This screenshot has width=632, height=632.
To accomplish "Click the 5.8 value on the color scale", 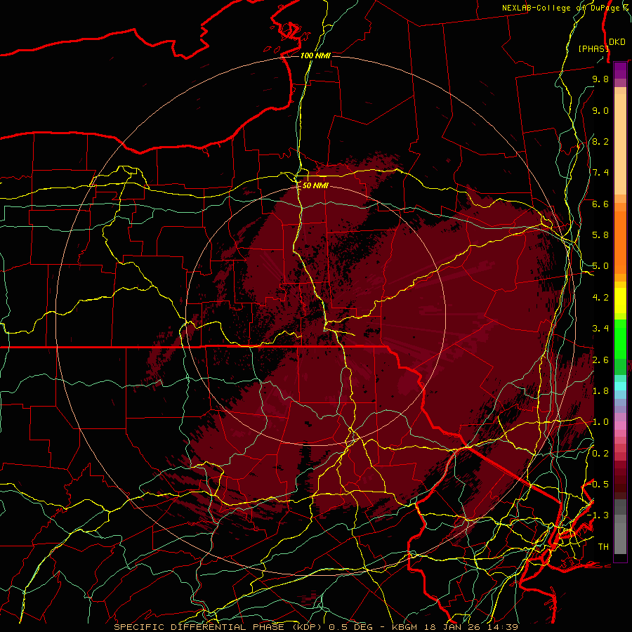I will tap(600, 235).
